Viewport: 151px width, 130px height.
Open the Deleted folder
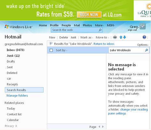pyautogui.click(x=12, y=73)
